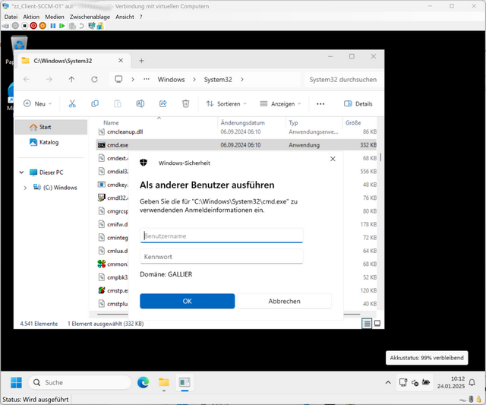Switch to large thumbnails view in status bar
Viewport: 486px width, 405px height.
tap(377, 324)
